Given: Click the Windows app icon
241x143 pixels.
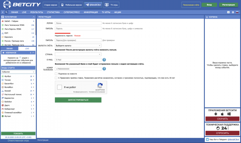Looking at the screenshot, I should click(x=229, y=114).
